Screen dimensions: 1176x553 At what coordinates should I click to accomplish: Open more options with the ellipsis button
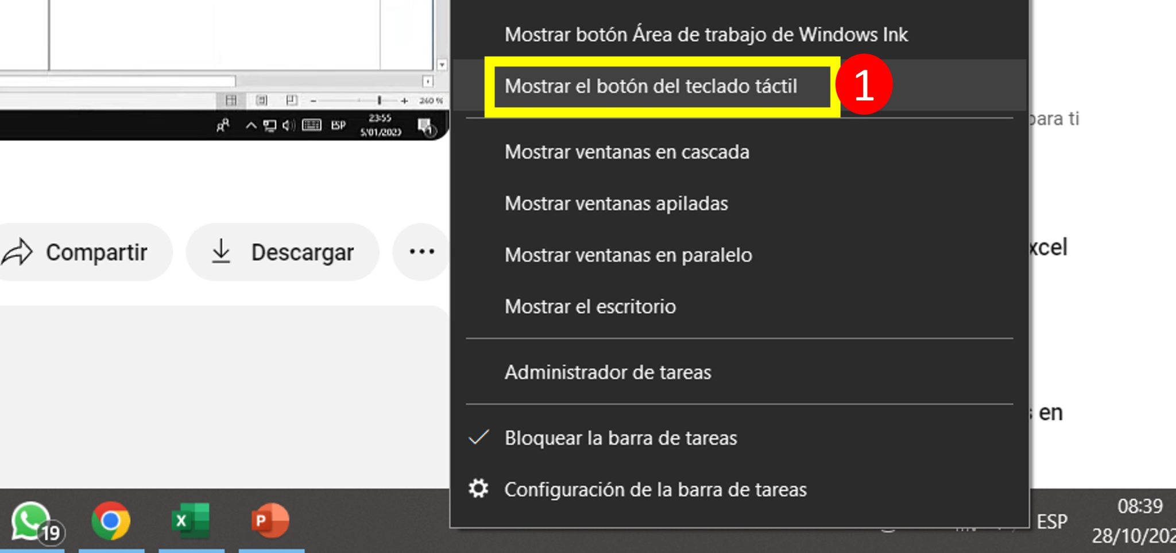click(x=421, y=251)
